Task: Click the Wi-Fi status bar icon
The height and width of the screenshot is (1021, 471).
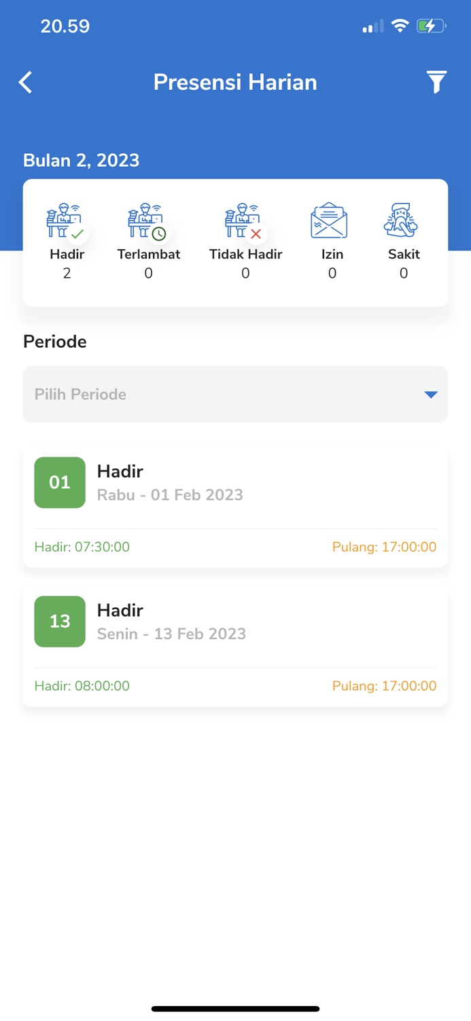Action: [x=400, y=25]
